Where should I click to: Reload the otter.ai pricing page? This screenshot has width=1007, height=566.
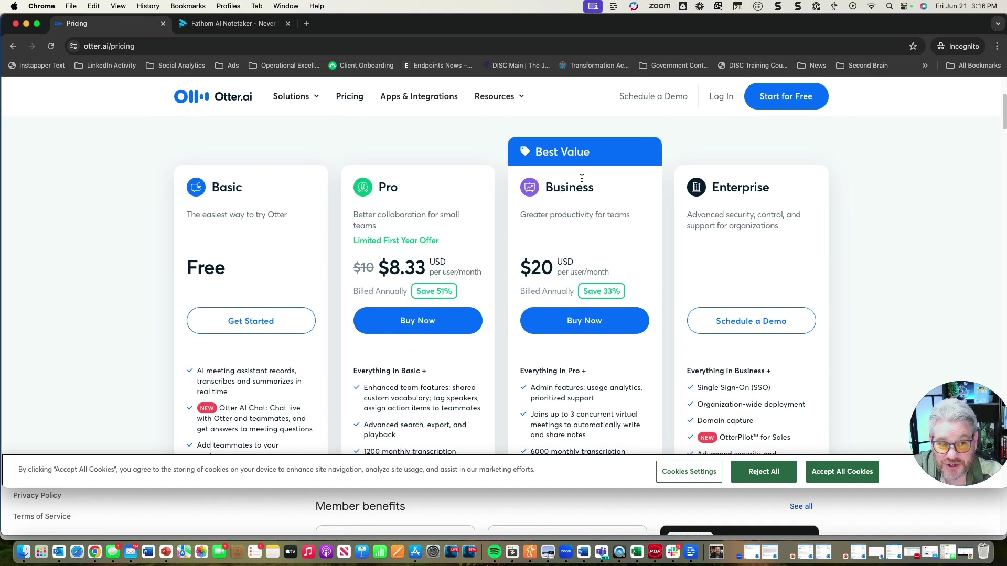[51, 46]
